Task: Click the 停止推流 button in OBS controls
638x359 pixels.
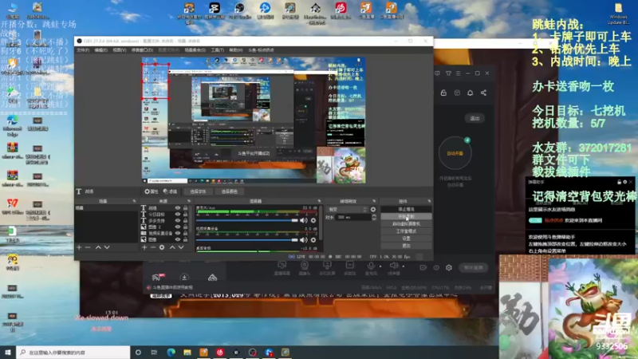Action: click(x=406, y=209)
